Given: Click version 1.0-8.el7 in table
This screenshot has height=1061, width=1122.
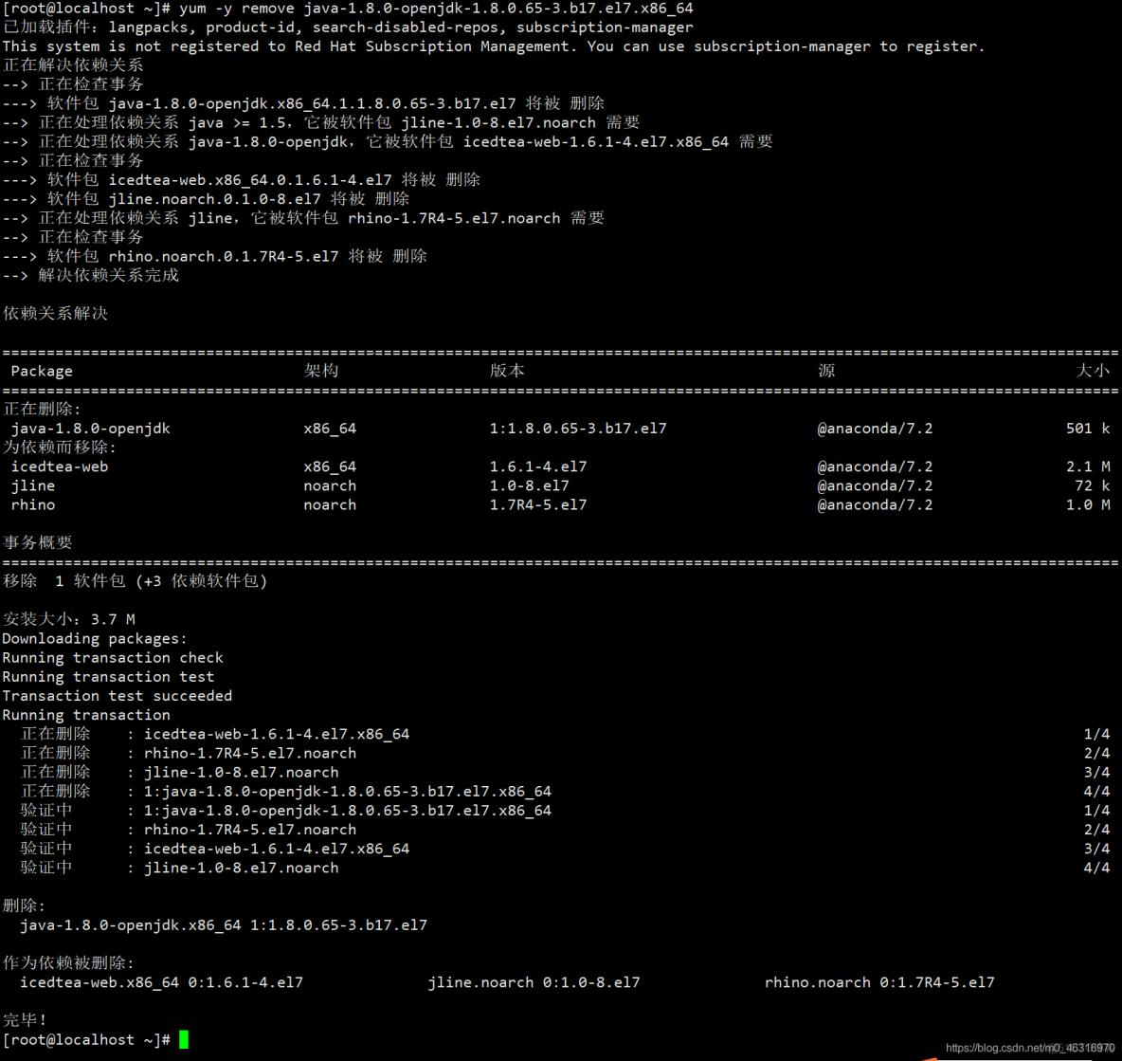Looking at the screenshot, I should 530,485.
